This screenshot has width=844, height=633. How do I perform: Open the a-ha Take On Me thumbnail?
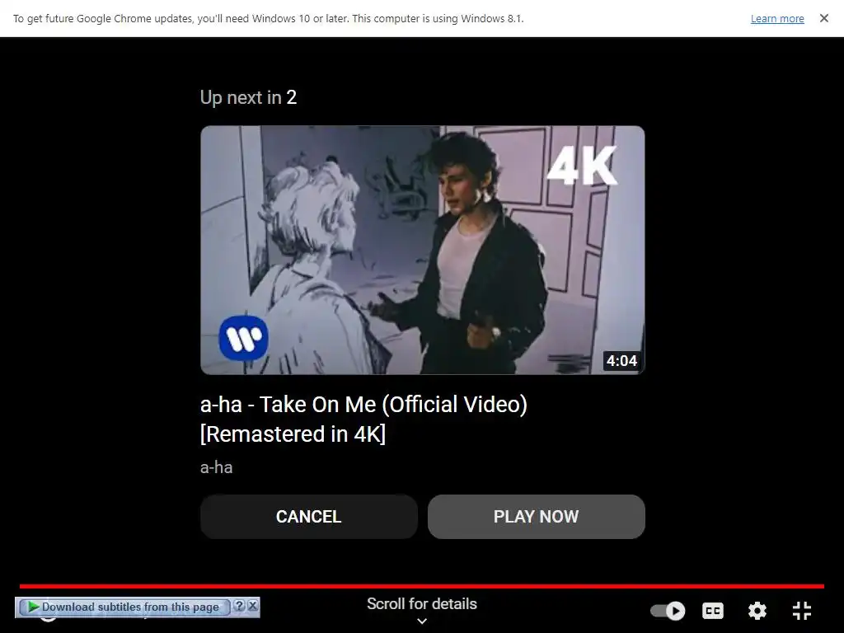pyautogui.click(x=423, y=250)
